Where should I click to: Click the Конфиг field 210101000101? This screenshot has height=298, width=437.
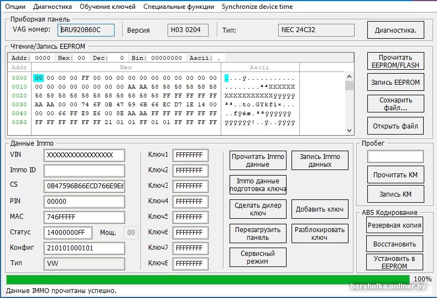[x=84, y=248]
